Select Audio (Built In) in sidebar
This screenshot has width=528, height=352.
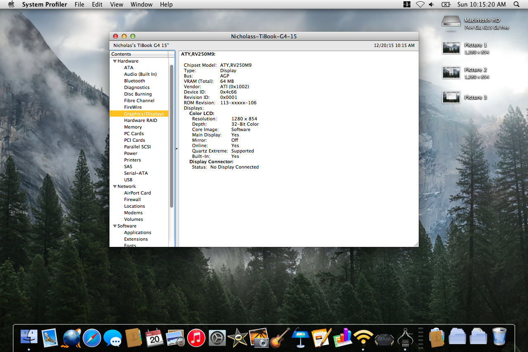coord(140,74)
